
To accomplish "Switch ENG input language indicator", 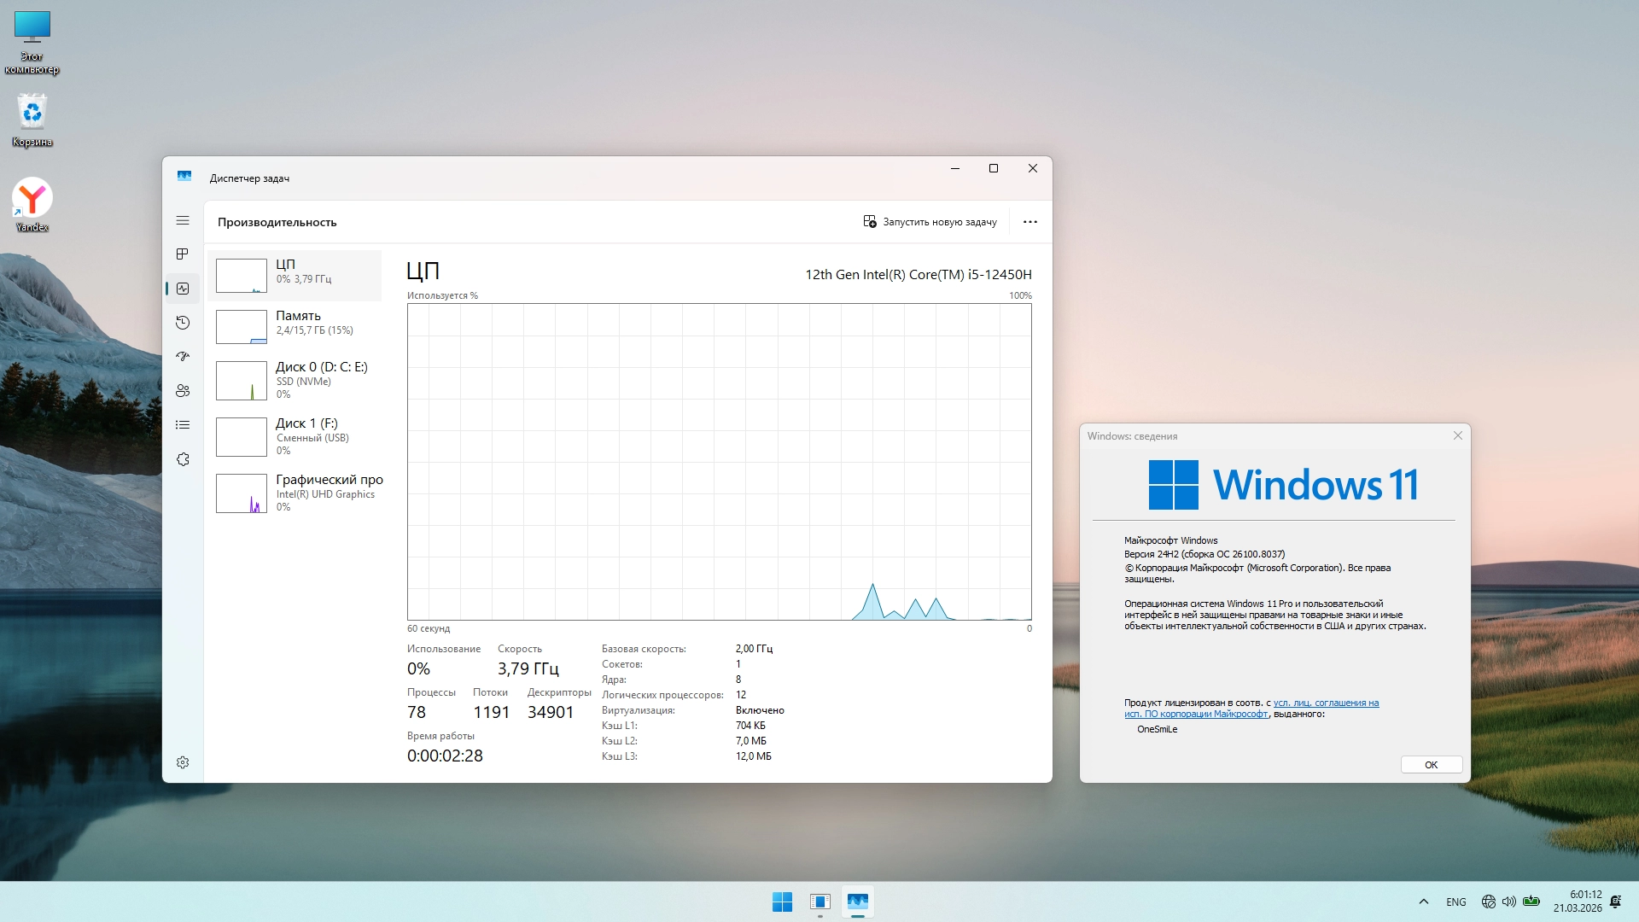I will pos(1455,902).
